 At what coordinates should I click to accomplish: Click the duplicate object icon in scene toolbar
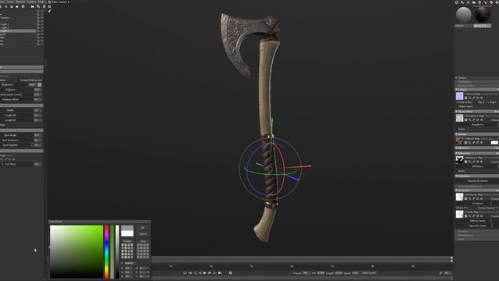pyautogui.click(x=38, y=6)
